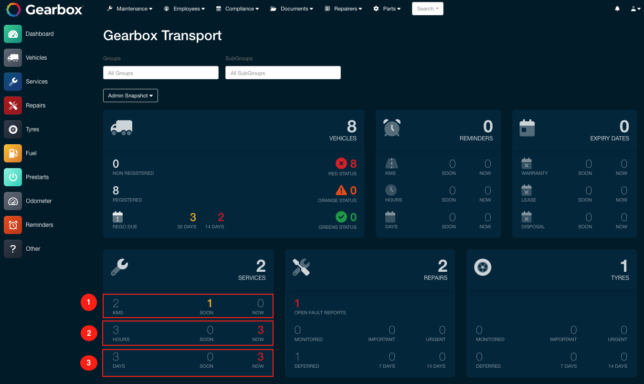Open the Odometer gauge icon in sidebar
Viewport: 644px width, 384px height.
click(x=13, y=201)
